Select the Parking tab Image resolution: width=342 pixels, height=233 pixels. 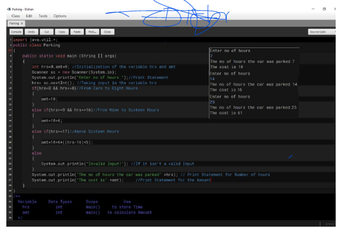(14, 23)
